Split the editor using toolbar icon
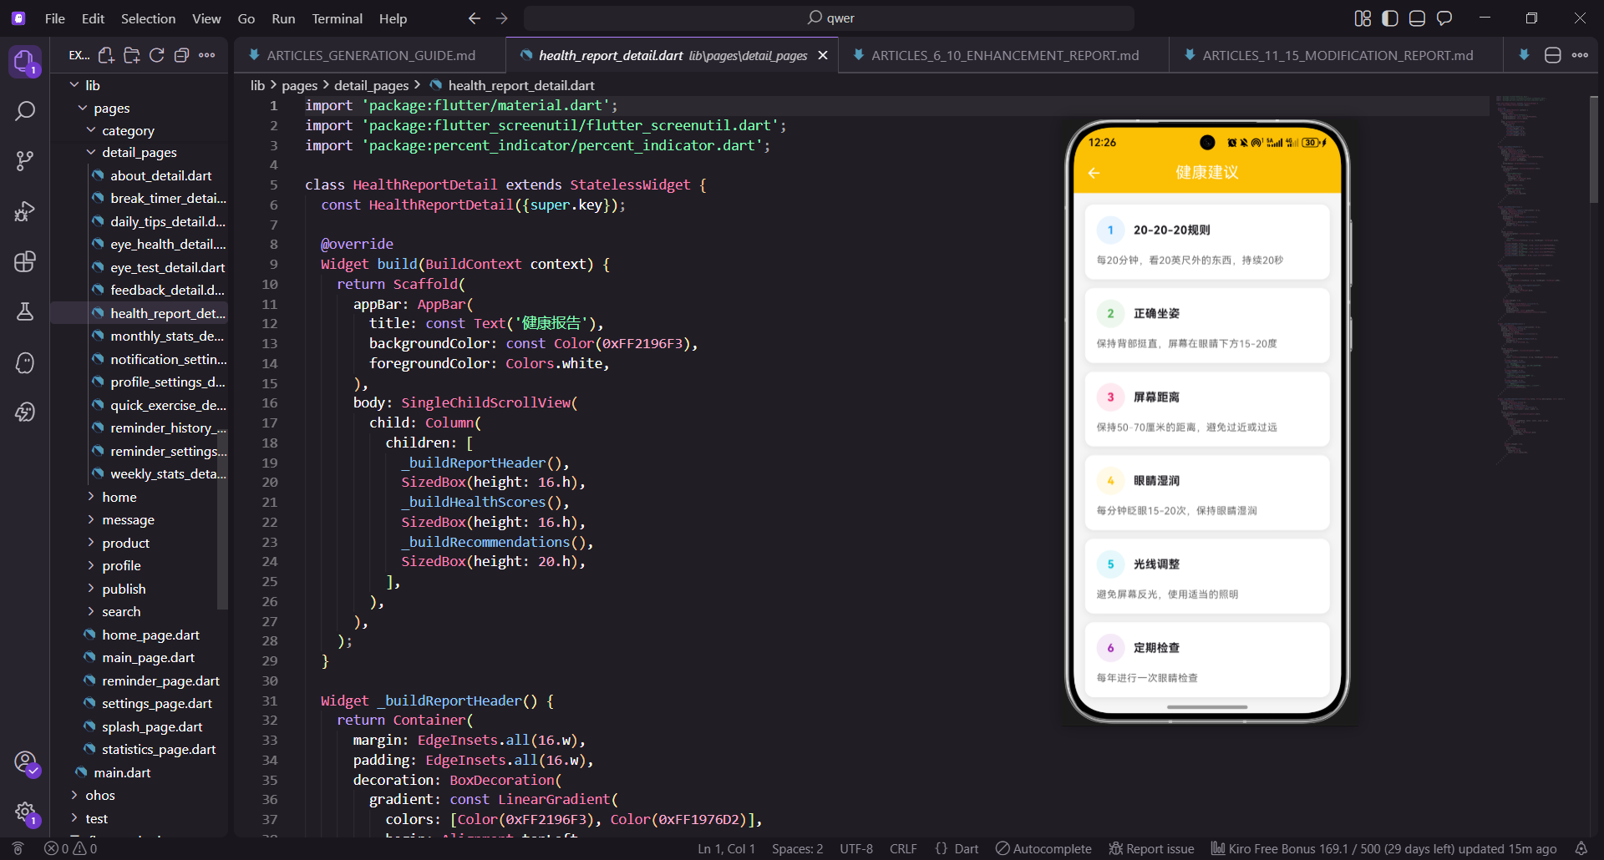The width and height of the screenshot is (1604, 860). pyautogui.click(x=1552, y=55)
